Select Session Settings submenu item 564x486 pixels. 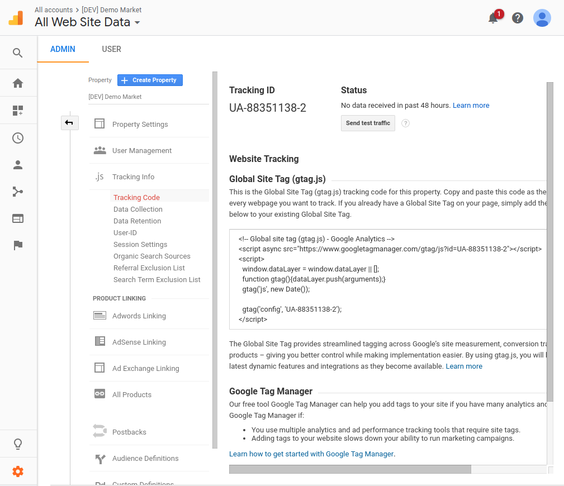(140, 245)
